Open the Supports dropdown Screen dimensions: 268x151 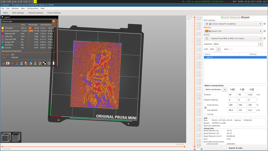238,44
